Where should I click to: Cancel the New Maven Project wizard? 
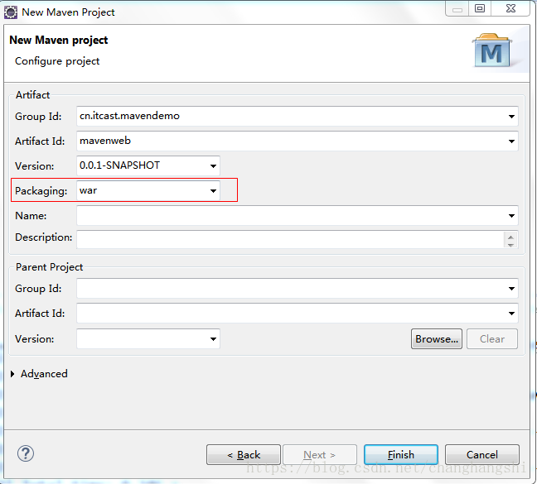pos(482,455)
